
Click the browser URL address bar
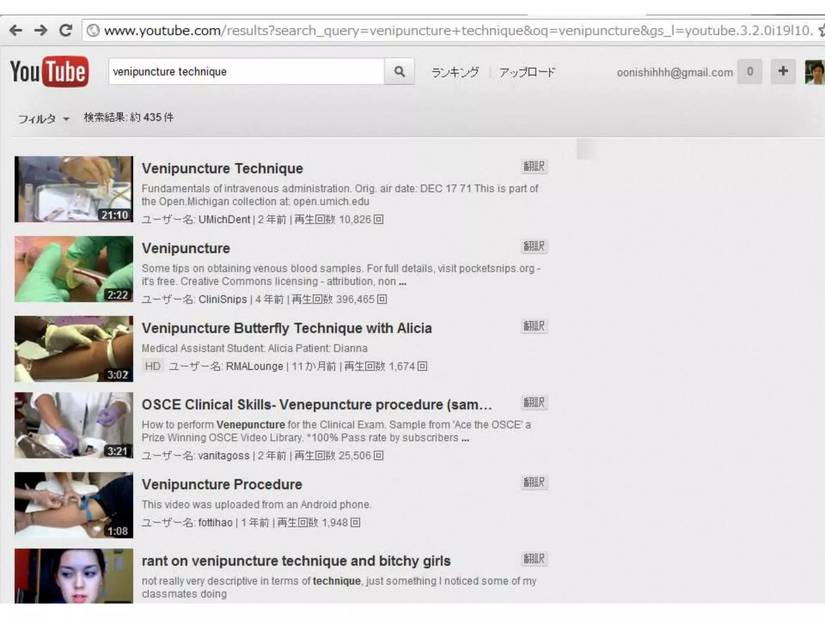(x=443, y=31)
